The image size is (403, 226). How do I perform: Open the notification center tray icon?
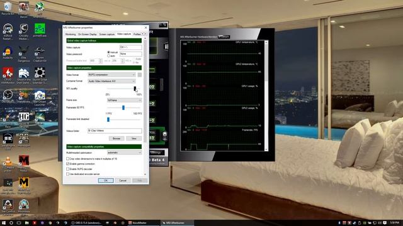click(385, 223)
